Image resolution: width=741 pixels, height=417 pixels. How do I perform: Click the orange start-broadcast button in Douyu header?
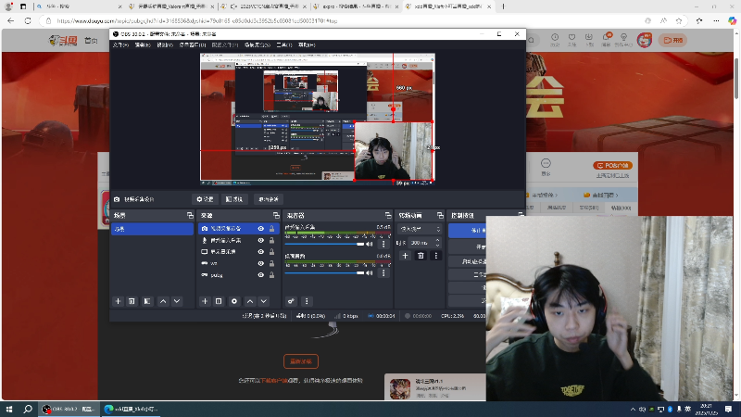673,41
